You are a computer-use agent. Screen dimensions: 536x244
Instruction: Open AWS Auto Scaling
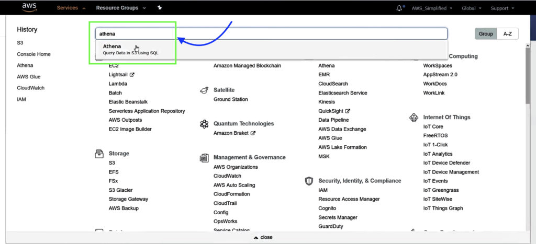[x=234, y=185]
